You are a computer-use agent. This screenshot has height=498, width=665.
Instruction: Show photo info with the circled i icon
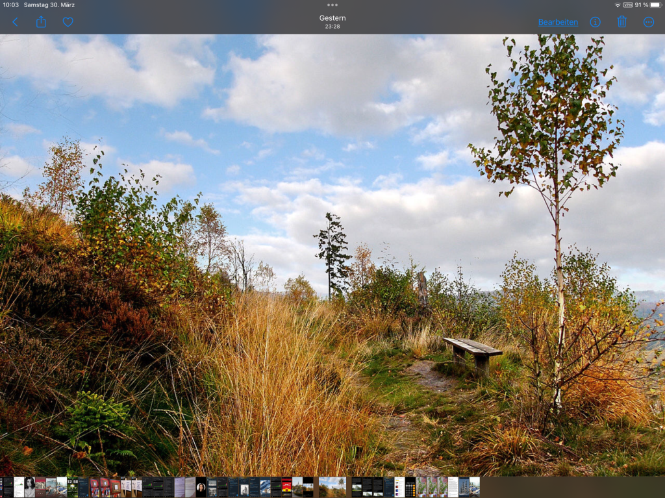pos(595,22)
